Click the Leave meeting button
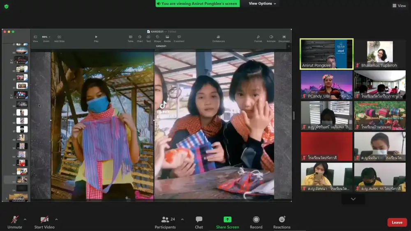 coord(397,222)
